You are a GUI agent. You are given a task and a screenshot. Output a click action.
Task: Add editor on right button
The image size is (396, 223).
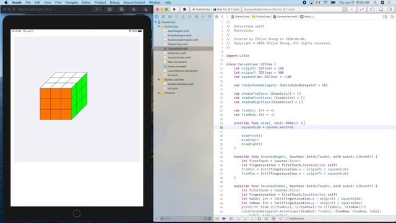(x=392, y=17)
